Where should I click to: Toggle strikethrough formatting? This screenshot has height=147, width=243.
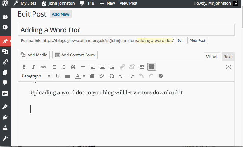[43, 67]
